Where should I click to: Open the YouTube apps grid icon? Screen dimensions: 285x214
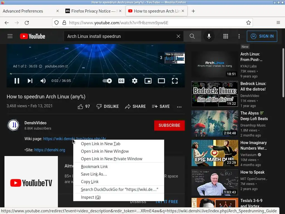225,36
